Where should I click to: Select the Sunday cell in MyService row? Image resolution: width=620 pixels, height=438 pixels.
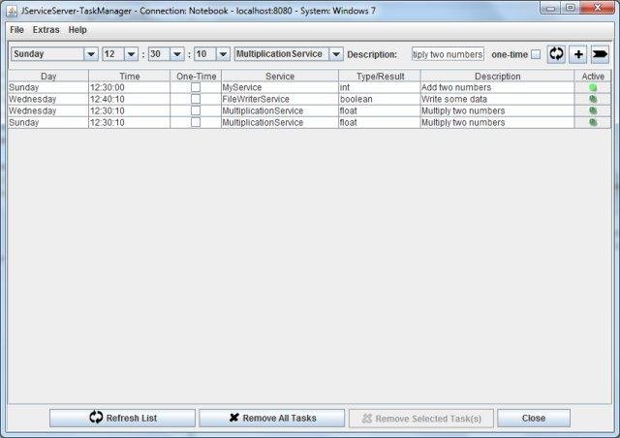point(48,87)
